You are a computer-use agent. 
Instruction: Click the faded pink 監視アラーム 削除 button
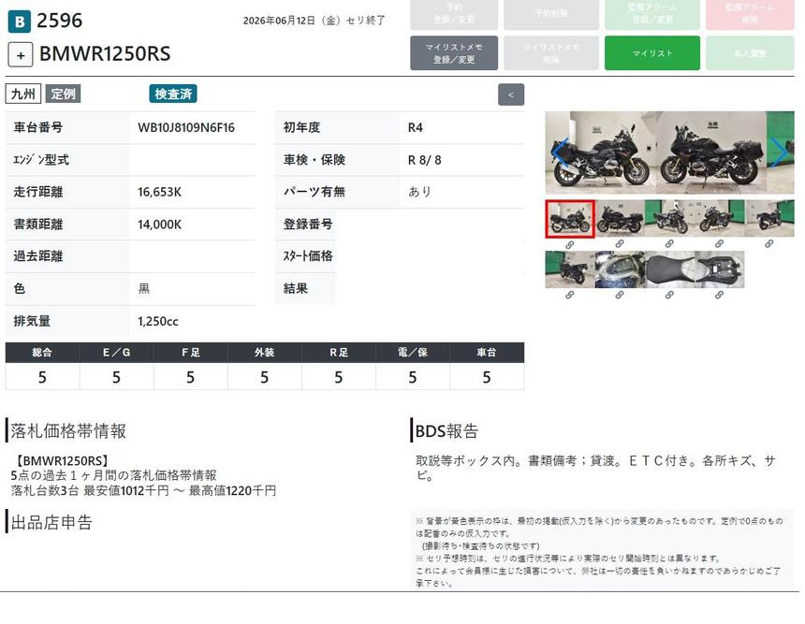[x=750, y=14]
